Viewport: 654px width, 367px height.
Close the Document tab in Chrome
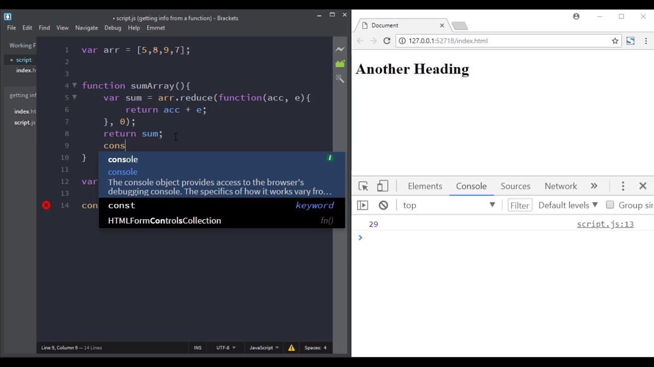click(x=442, y=25)
